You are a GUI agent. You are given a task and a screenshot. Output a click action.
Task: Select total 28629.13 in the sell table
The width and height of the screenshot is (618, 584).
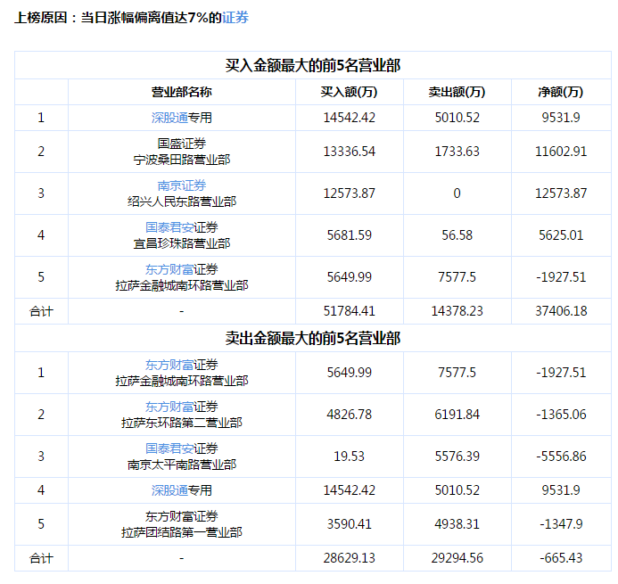click(x=350, y=558)
